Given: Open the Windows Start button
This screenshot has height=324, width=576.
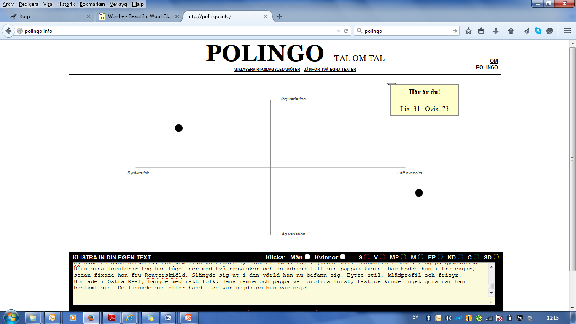Looking at the screenshot, I should 11,317.
